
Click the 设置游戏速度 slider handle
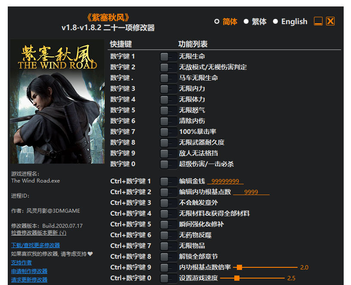coord(237,278)
